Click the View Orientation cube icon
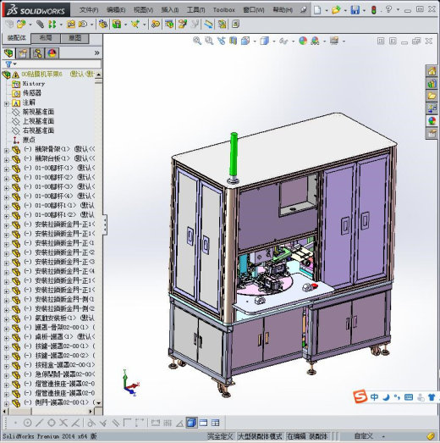Viewport: 440px width, 443px height. [x=245, y=41]
